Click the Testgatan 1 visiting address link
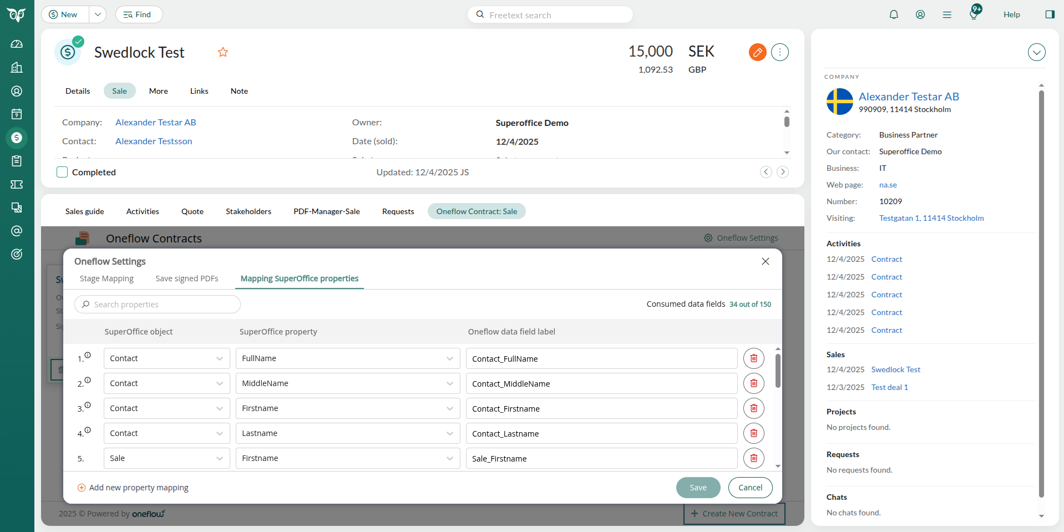Viewport: 1064px width, 532px height. [931, 218]
